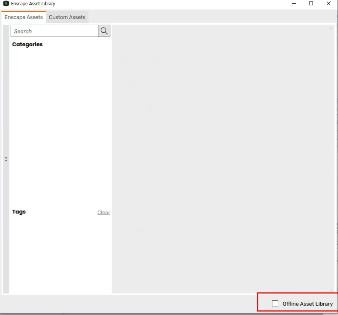Enable the Offline Asset Library checkbox

click(275, 303)
